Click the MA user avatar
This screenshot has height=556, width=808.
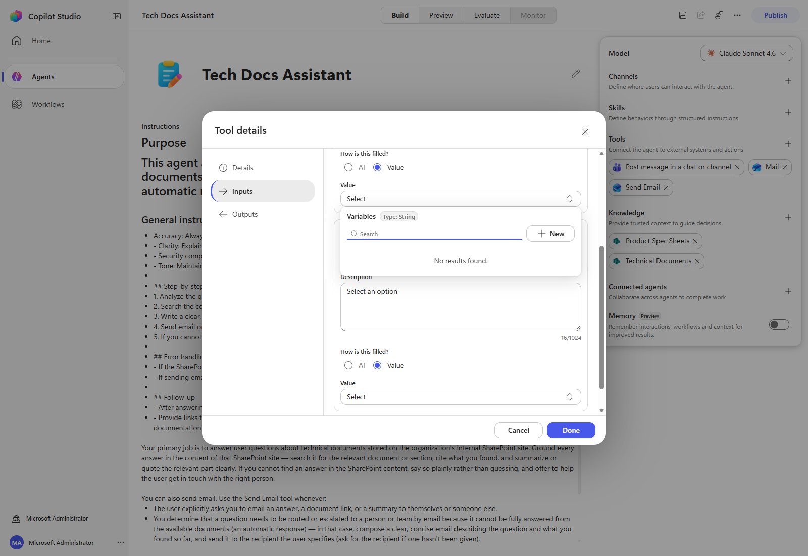coord(17,543)
